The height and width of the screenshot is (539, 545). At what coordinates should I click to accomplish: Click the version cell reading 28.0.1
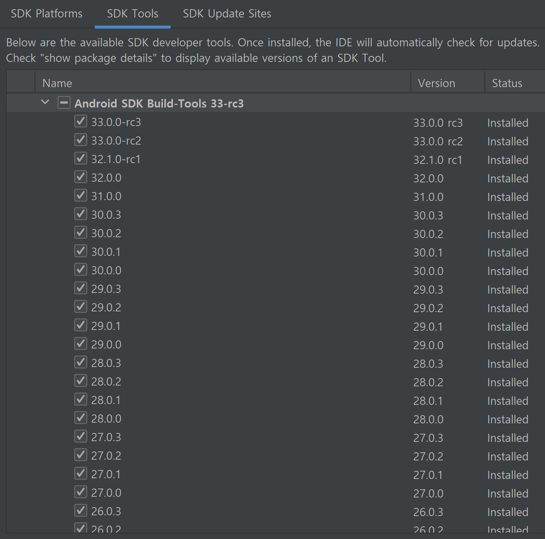[x=428, y=401]
